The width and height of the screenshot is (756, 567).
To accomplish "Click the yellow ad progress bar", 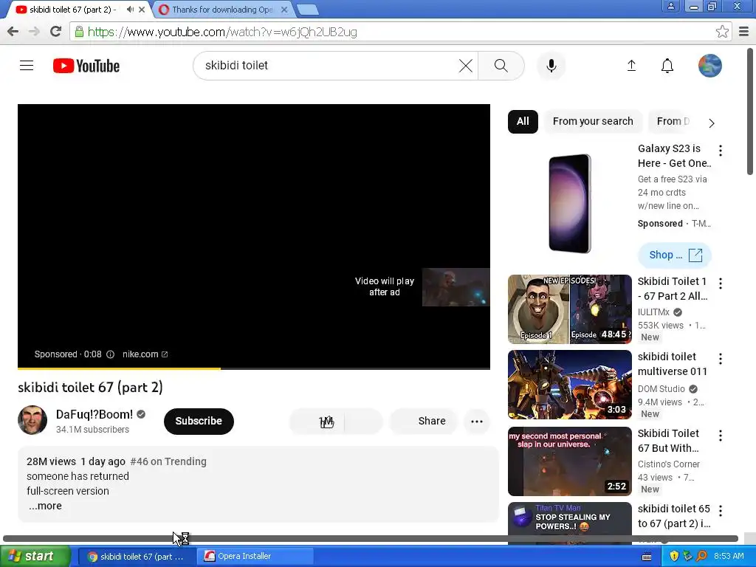I will (119, 369).
